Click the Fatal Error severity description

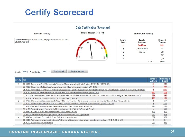point(142,45)
